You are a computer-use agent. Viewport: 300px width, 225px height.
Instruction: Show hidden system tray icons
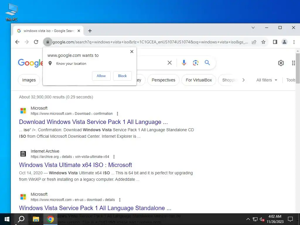coord(248,219)
